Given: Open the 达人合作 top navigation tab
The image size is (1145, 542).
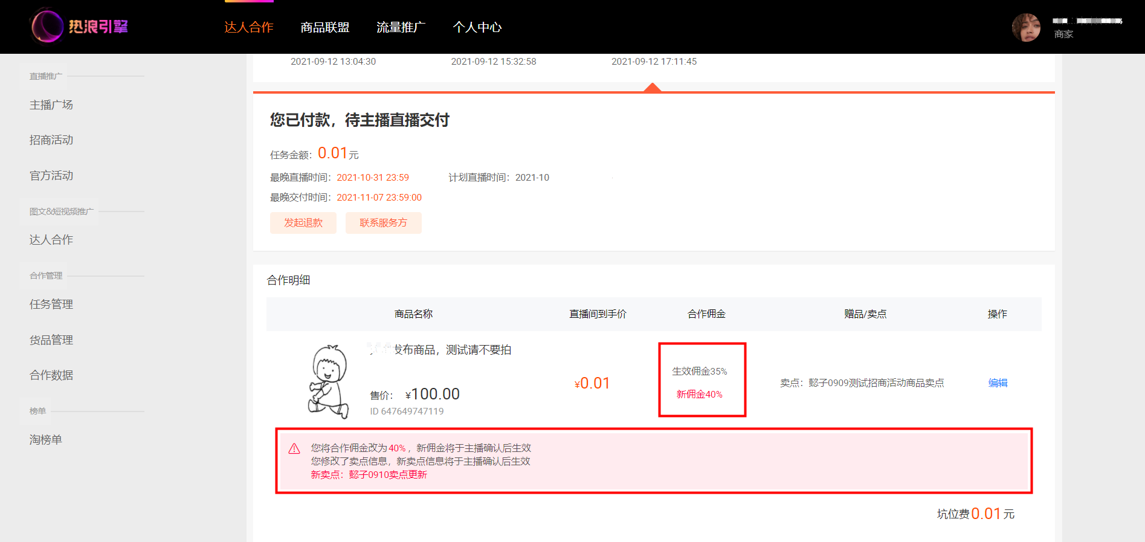Looking at the screenshot, I should tap(249, 27).
